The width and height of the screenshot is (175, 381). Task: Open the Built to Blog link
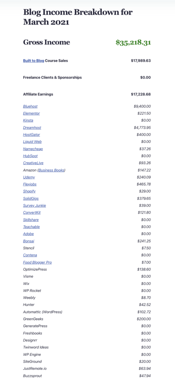[x=33, y=61]
